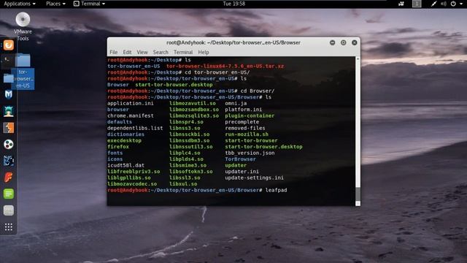Open the terminal Edit menu
The image size is (467, 263).
[127, 52]
